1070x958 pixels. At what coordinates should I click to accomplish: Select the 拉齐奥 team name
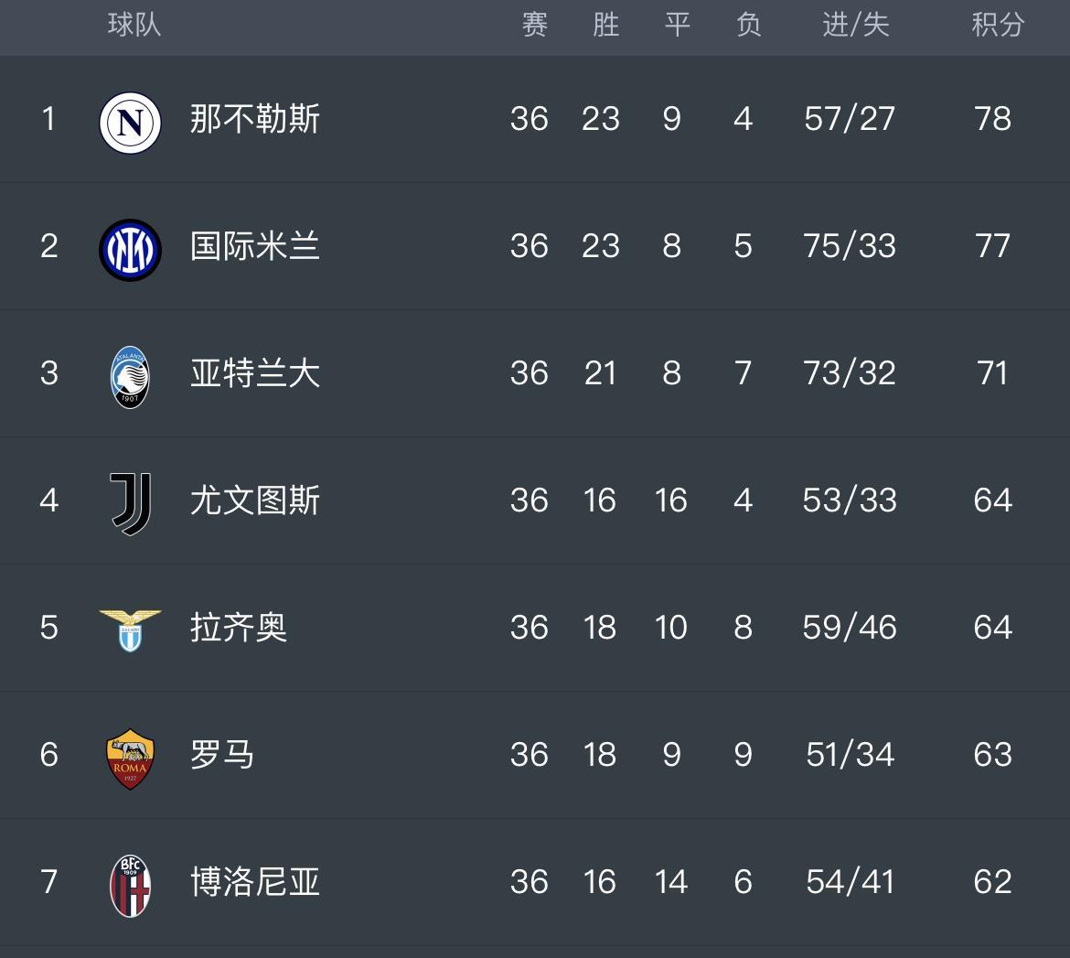click(238, 627)
